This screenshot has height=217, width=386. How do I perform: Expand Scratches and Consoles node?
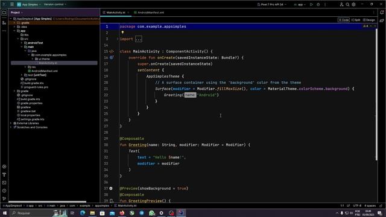11,127
